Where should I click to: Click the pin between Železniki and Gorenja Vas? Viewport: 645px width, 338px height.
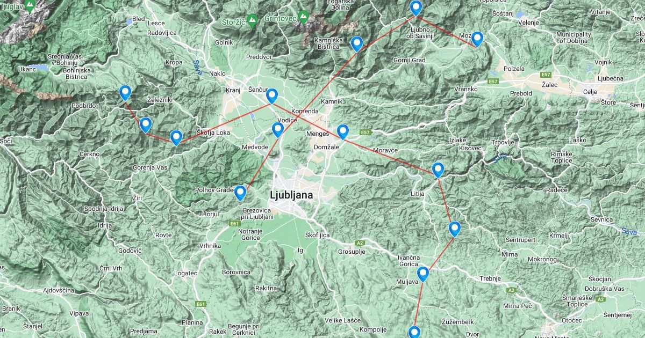(146, 125)
